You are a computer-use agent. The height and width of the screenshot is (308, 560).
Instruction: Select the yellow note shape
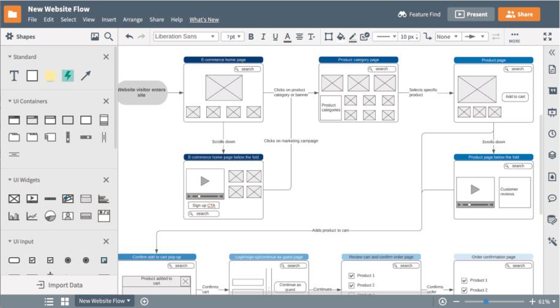(50, 76)
